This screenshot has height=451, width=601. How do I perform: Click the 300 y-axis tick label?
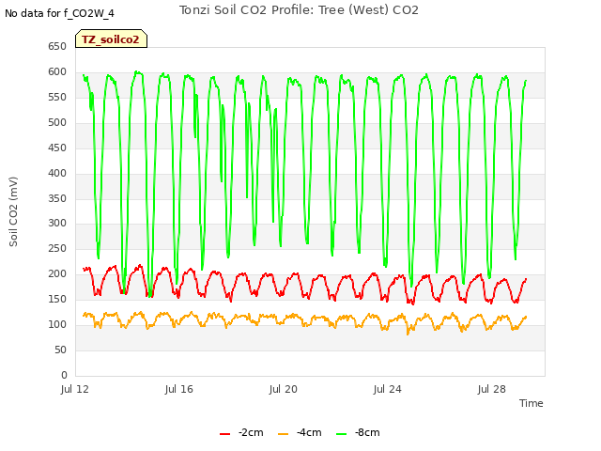pyautogui.click(x=57, y=223)
